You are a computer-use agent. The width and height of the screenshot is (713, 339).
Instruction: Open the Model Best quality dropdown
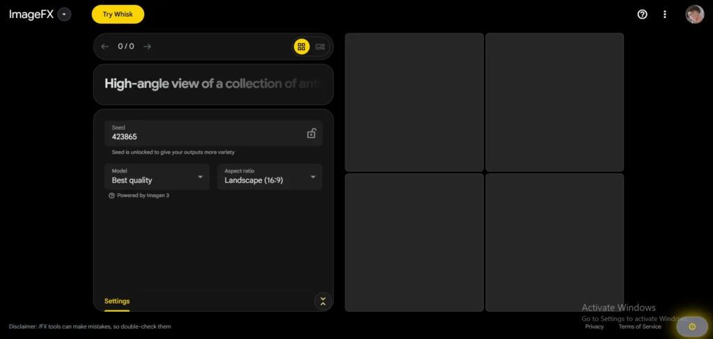[x=157, y=177]
